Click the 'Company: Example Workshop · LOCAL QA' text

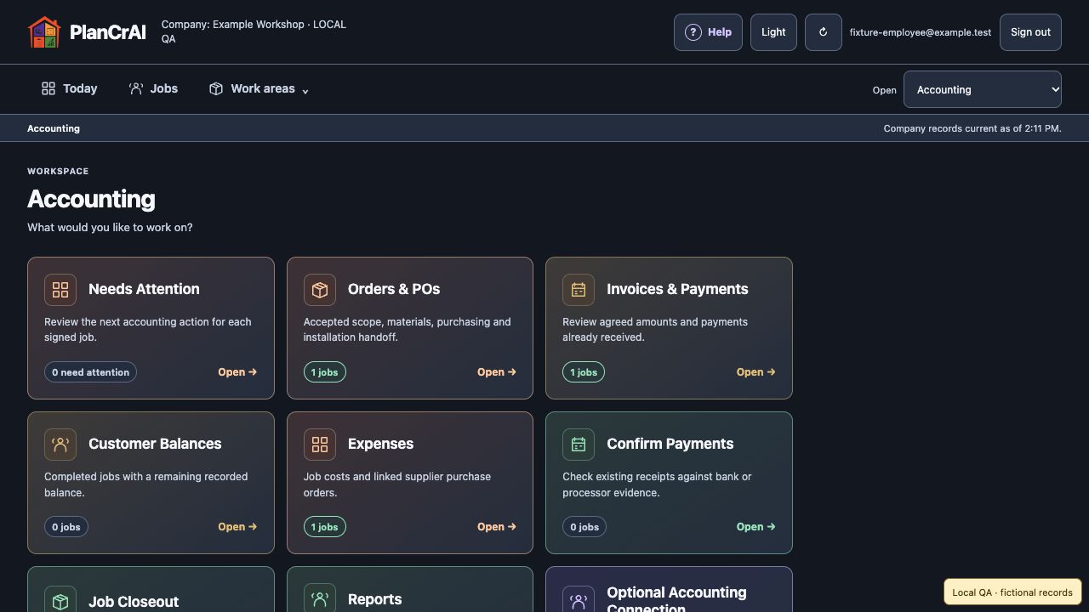254,31
